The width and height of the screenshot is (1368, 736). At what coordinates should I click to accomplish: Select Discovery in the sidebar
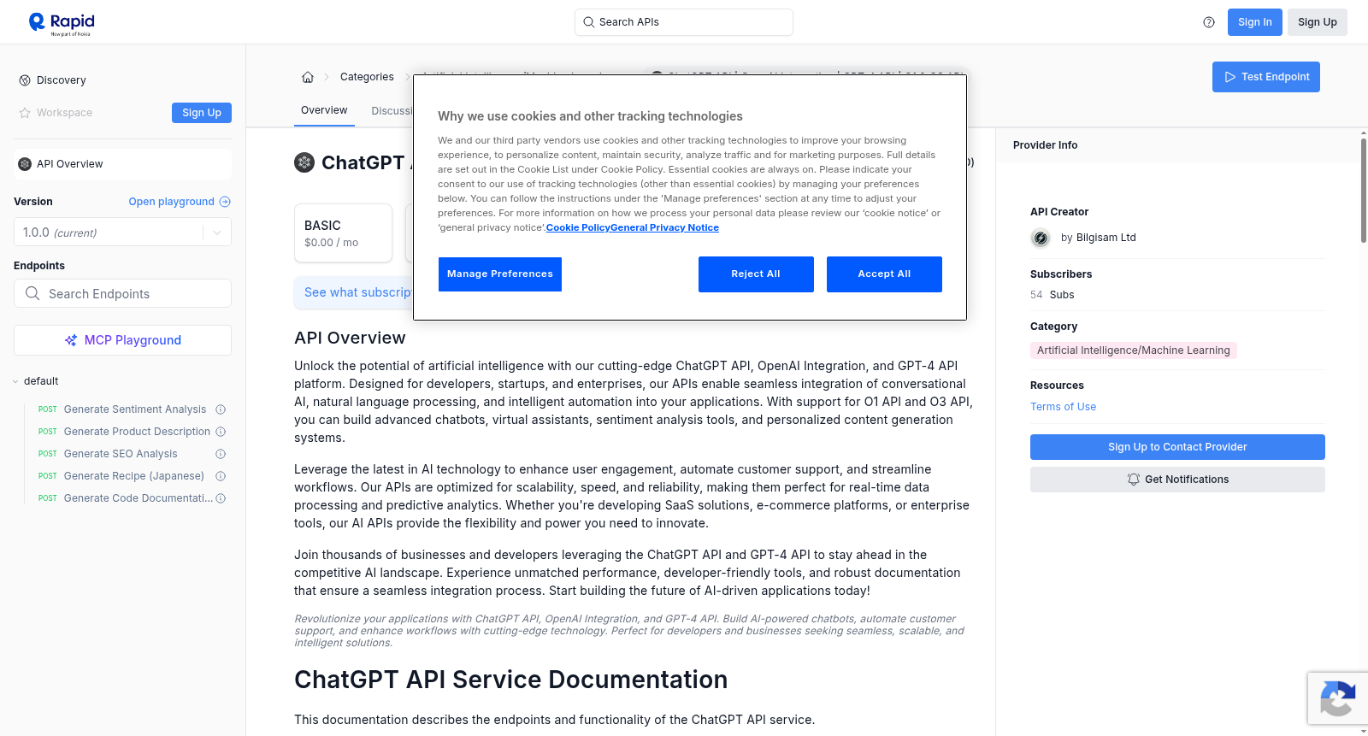[61, 80]
